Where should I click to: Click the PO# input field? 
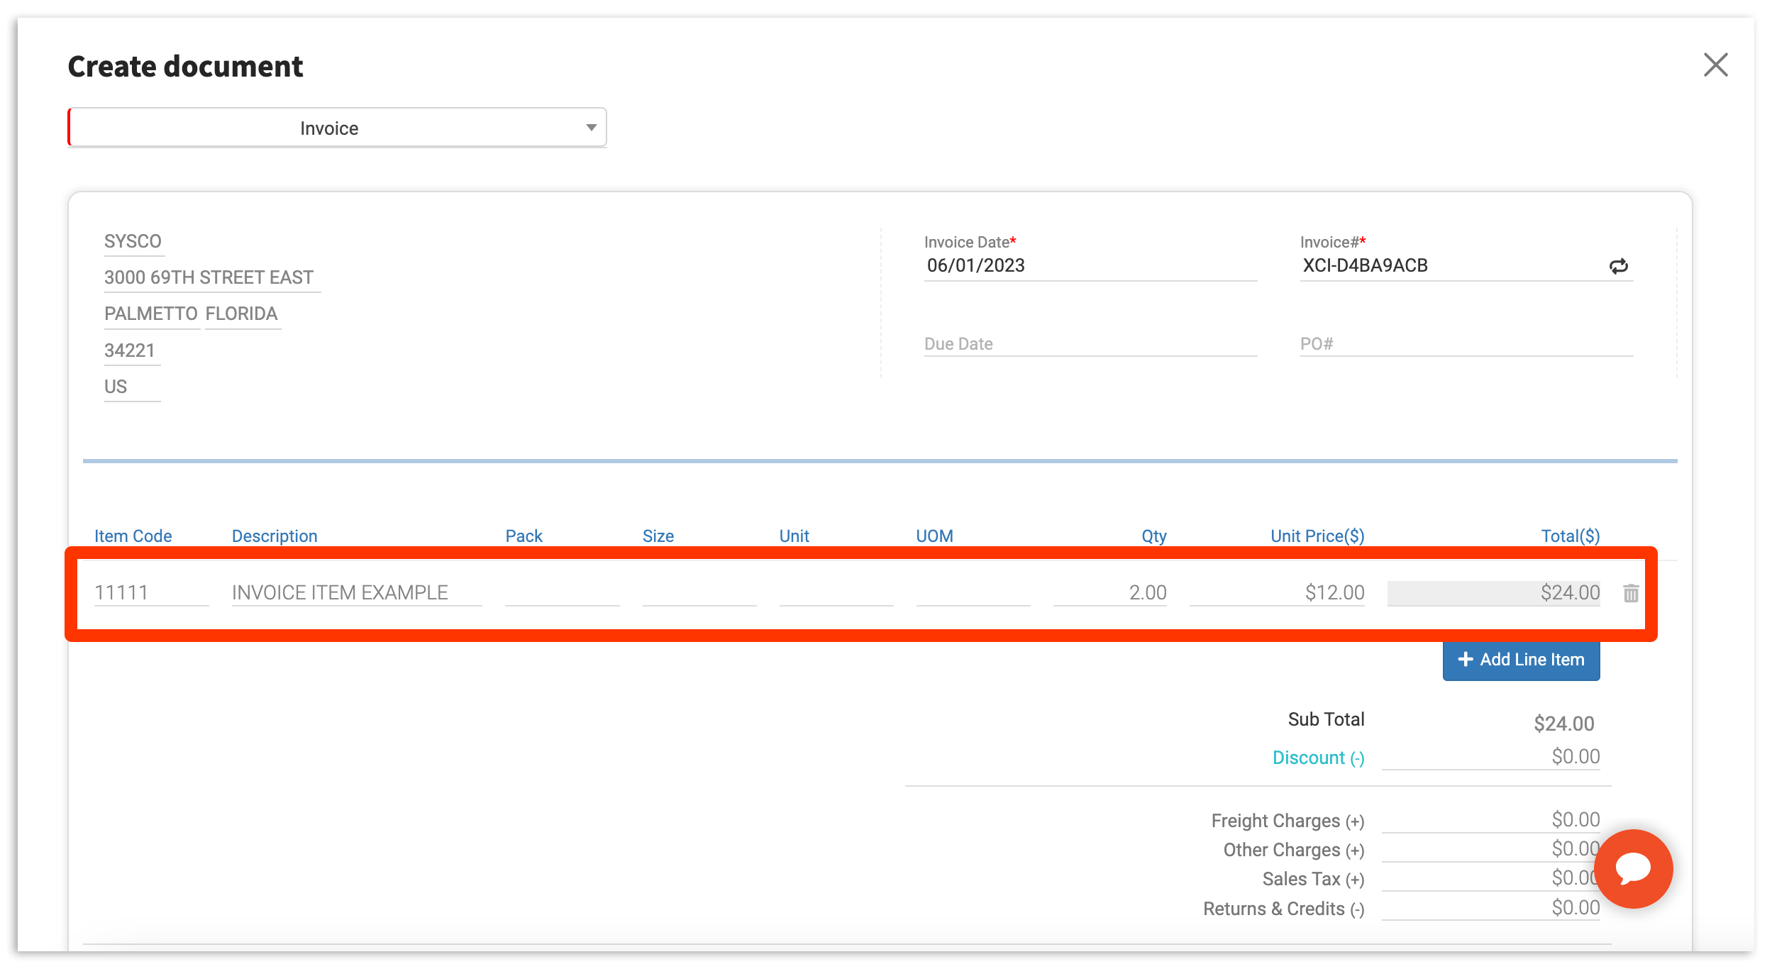pos(1465,344)
